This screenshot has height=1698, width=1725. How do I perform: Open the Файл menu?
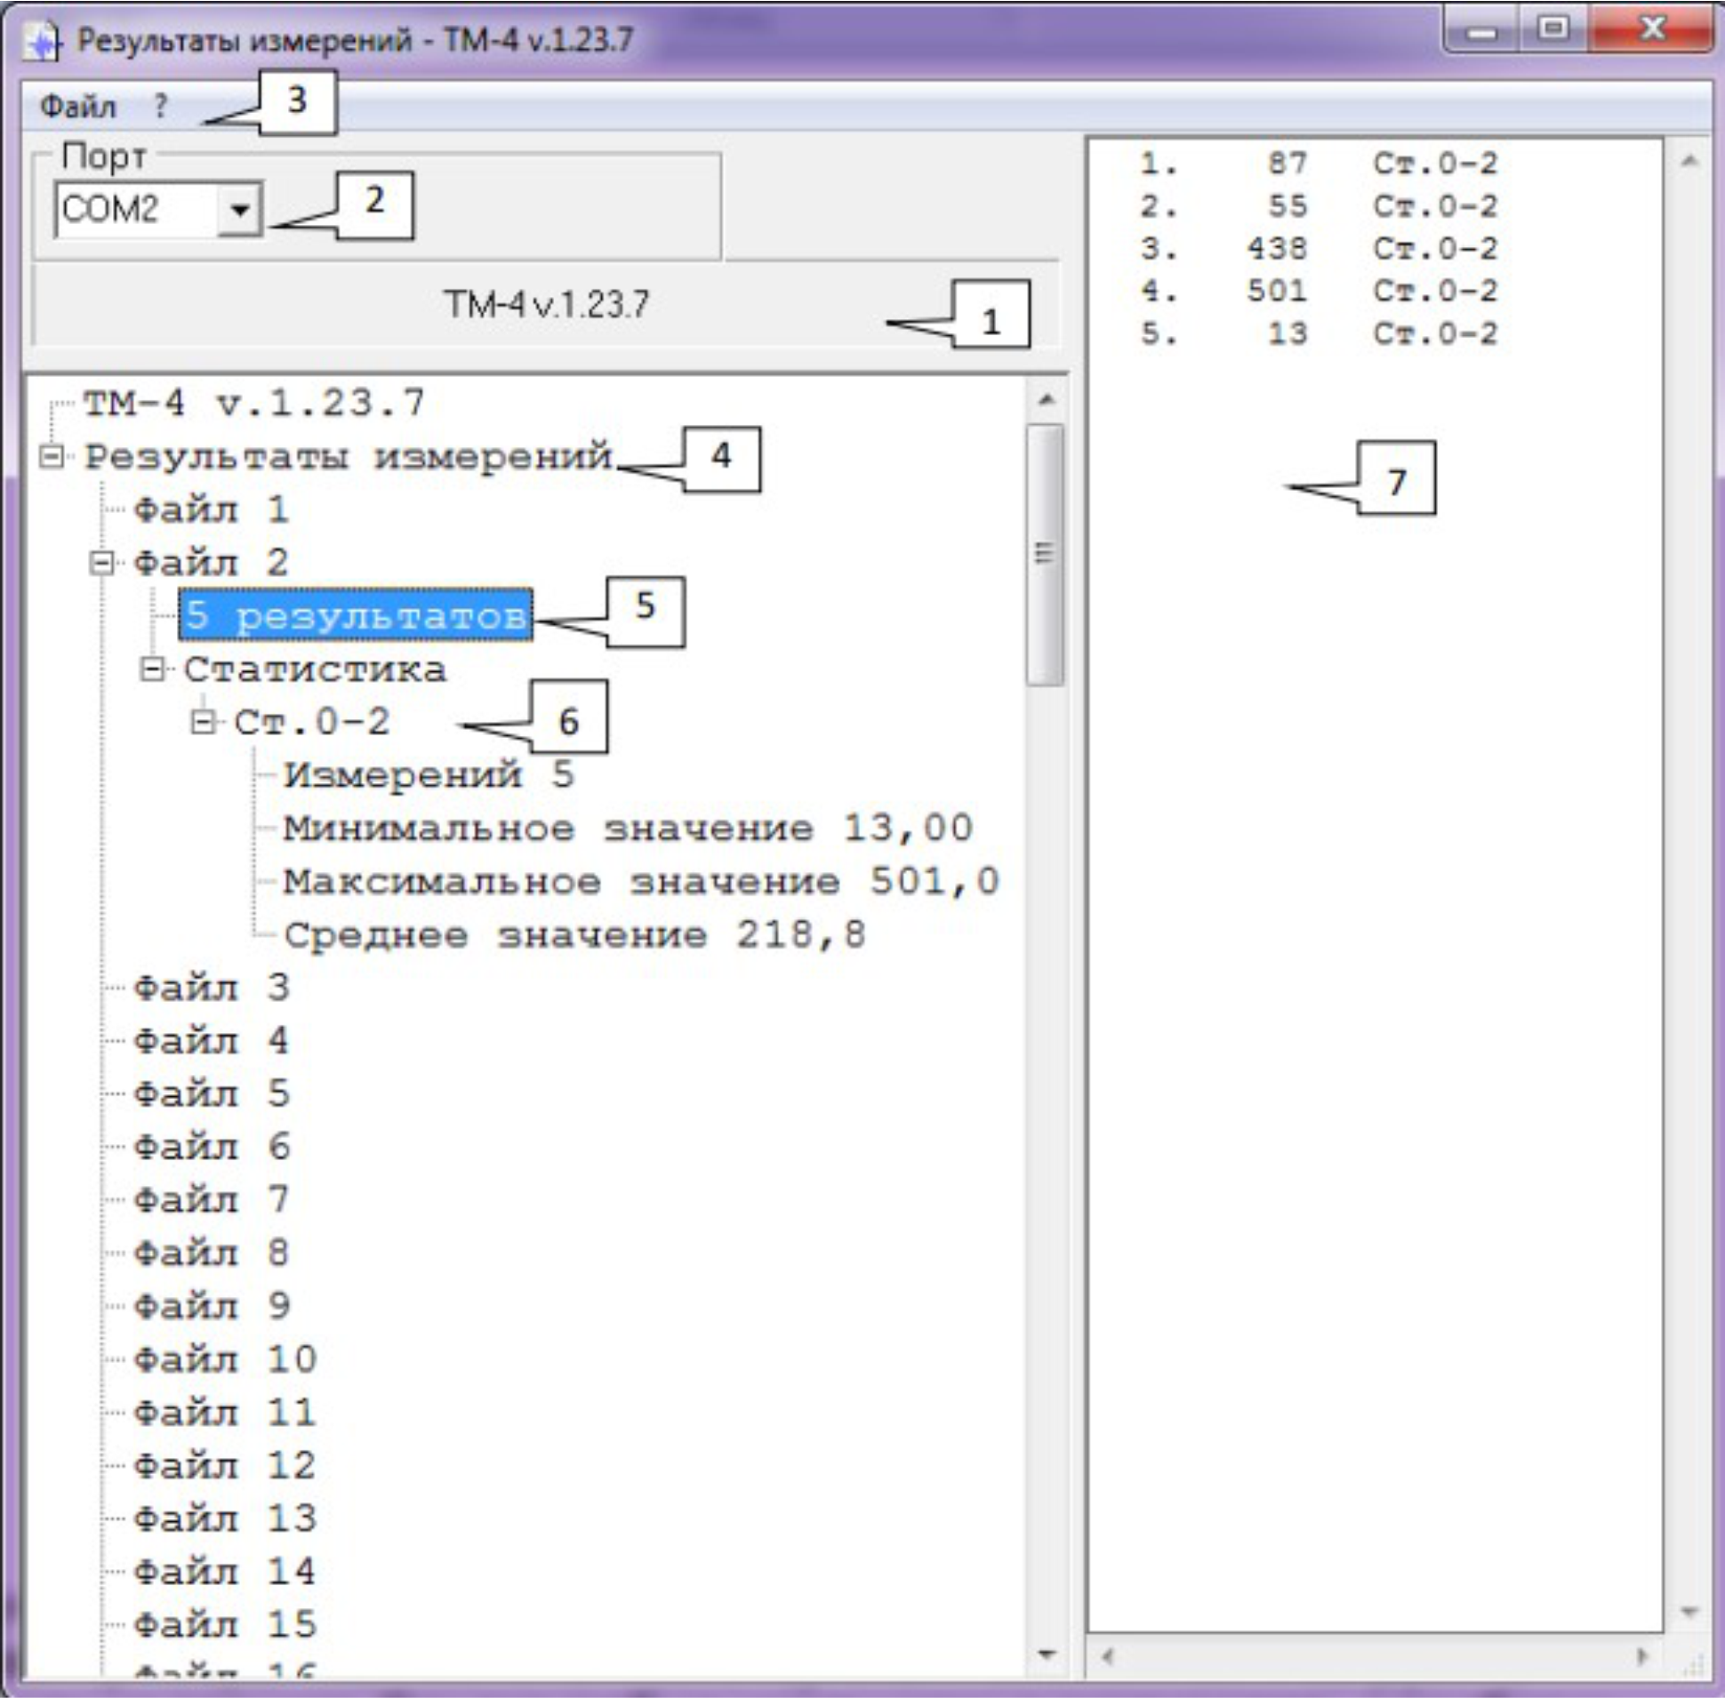coord(78,107)
